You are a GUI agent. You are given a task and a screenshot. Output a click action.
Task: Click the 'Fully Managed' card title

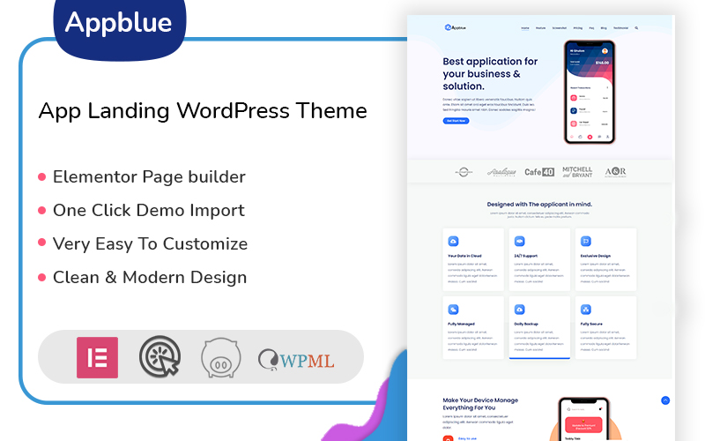[461, 324]
